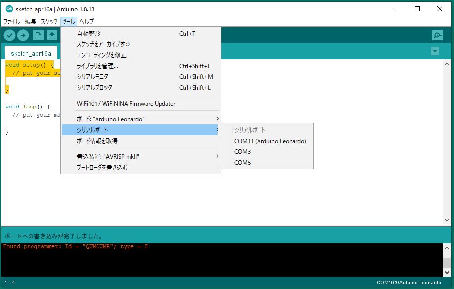Viewport: 454px width, 289px height.
Task: Click the Upload arrow toolbar icon
Action: coord(23,36)
